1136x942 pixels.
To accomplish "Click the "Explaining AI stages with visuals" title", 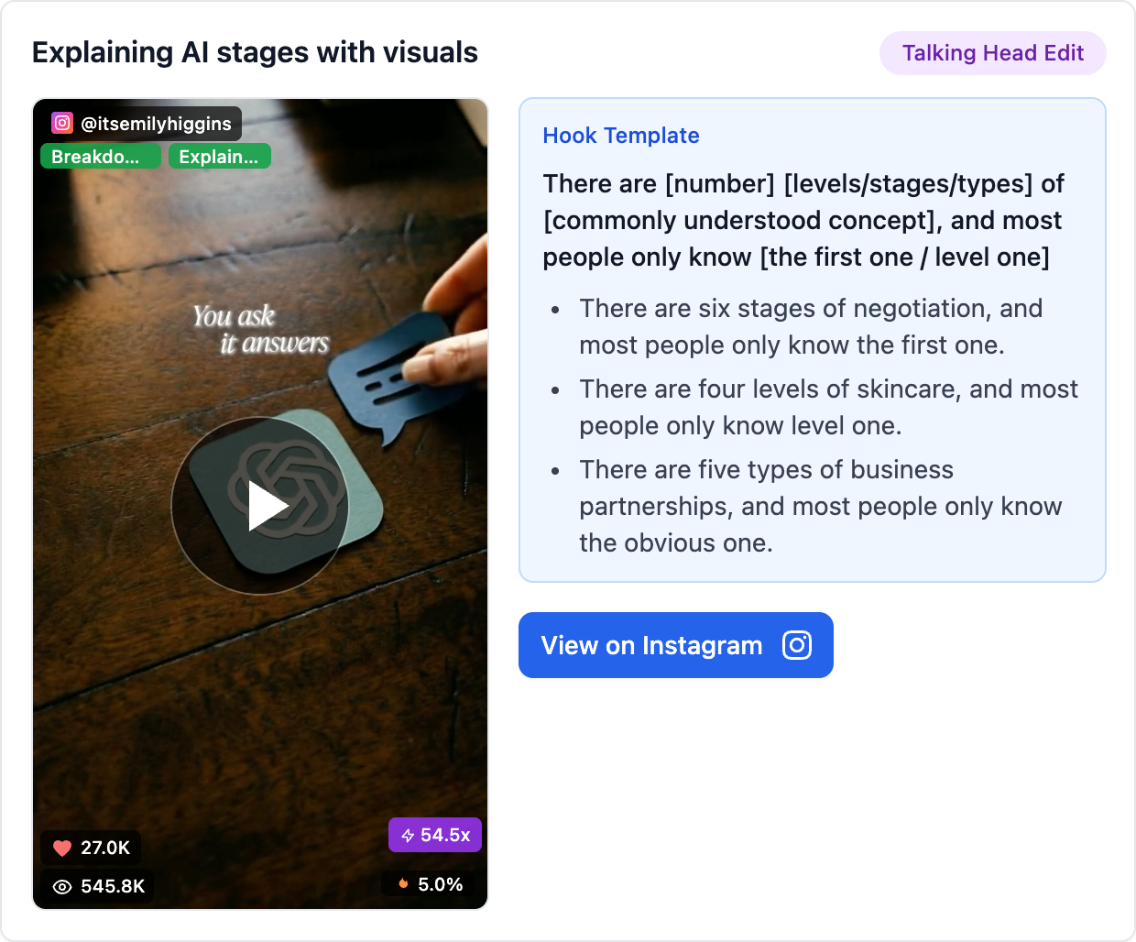I will click(x=255, y=52).
